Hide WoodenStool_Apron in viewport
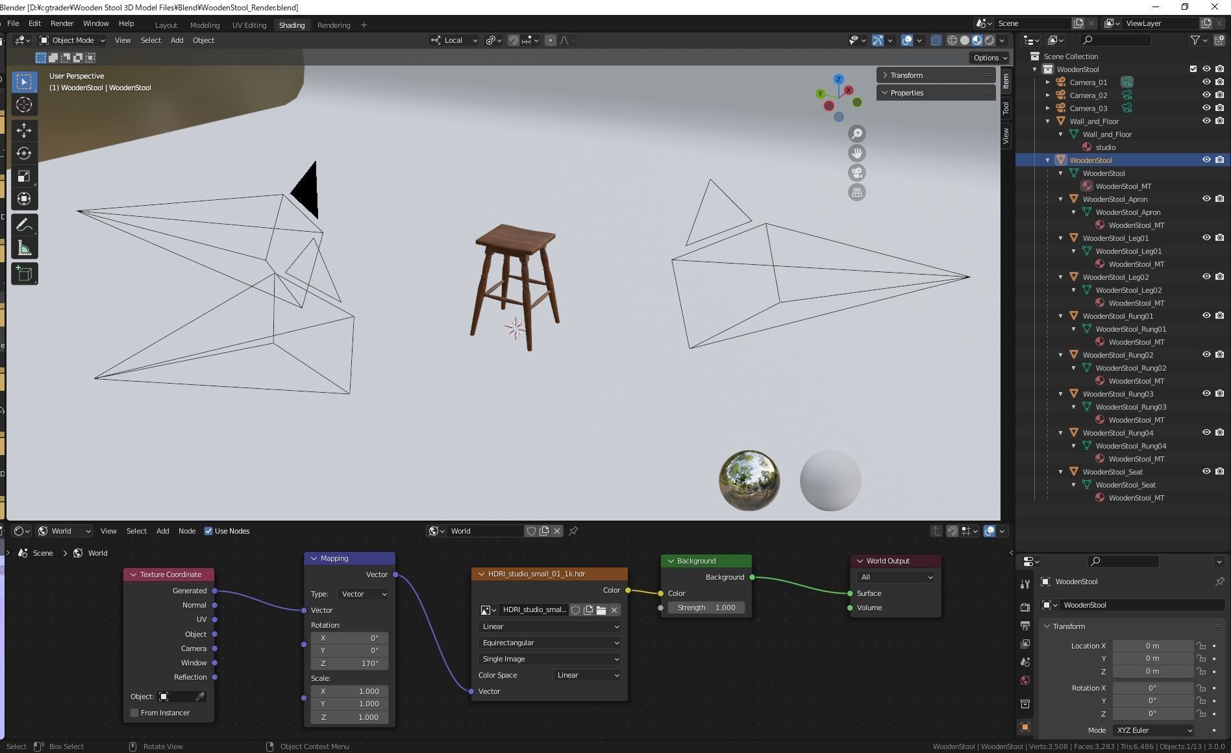Image resolution: width=1231 pixels, height=753 pixels. 1206,199
